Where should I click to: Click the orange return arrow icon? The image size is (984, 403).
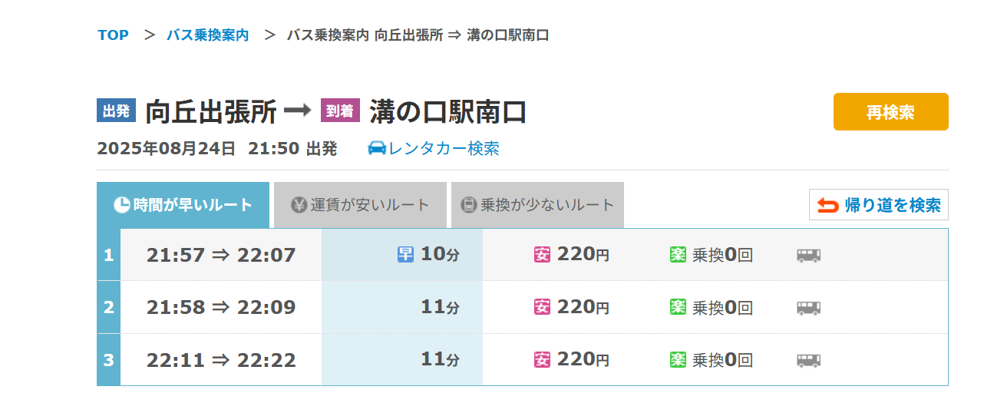(827, 205)
